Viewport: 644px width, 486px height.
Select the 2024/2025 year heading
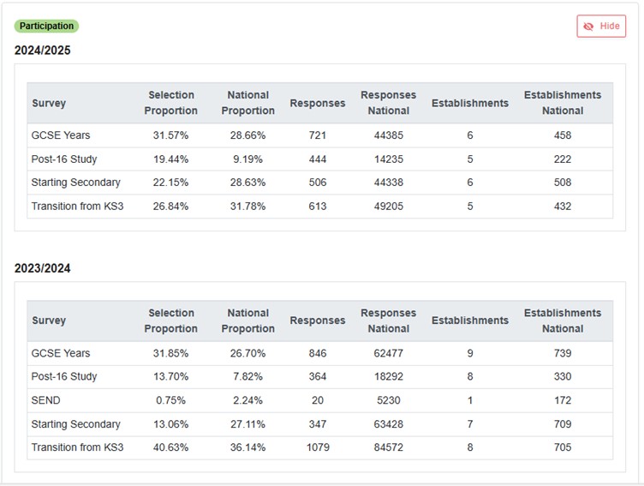click(43, 51)
